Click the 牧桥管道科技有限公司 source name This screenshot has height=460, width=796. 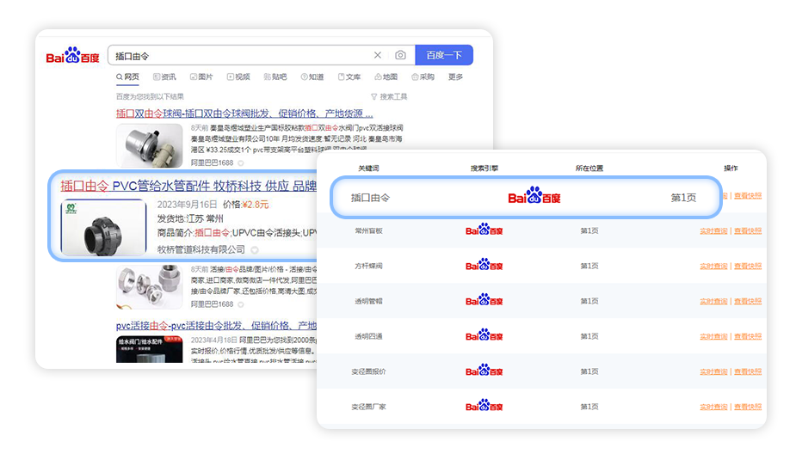(201, 249)
